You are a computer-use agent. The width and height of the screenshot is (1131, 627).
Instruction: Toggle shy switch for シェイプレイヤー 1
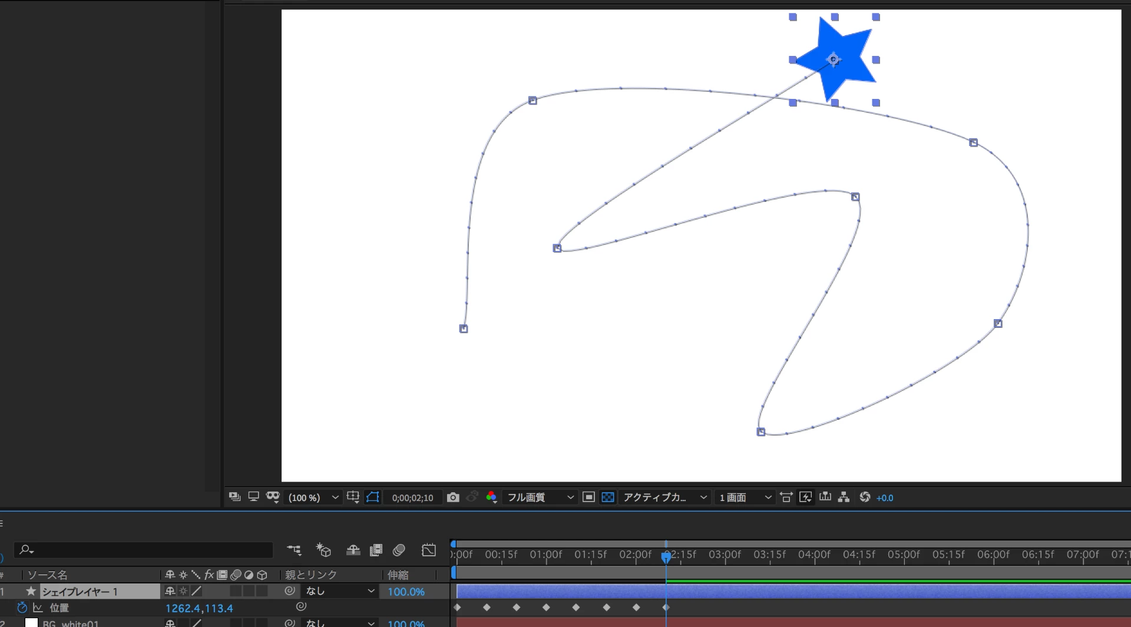click(170, 590)
